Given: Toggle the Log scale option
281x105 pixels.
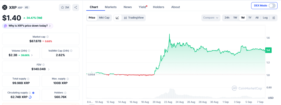Looking at the screenshot, I should tap(265, 18).
